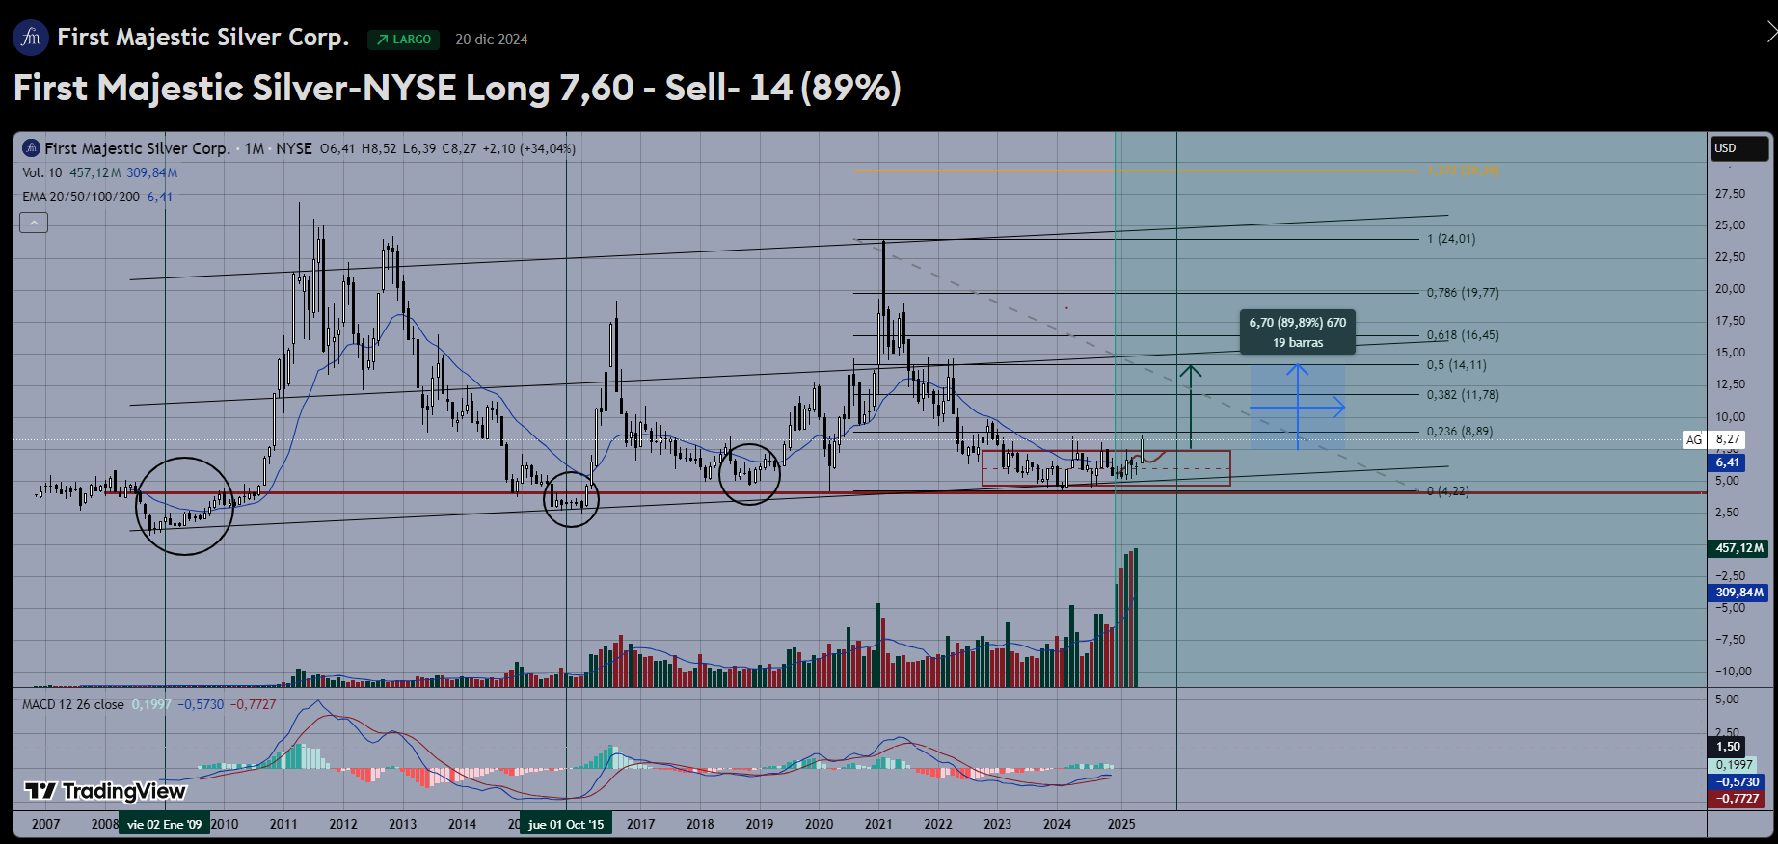This screenshot has height=844, width=1778.
Task: Click the −10,00 price axis label
Action: tap(1732, 672)
